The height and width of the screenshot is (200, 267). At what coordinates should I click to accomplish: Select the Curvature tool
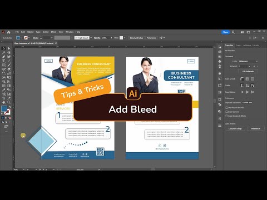point(9,57)
